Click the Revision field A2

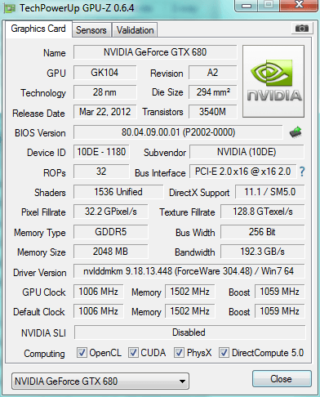(x=212, y=73)
